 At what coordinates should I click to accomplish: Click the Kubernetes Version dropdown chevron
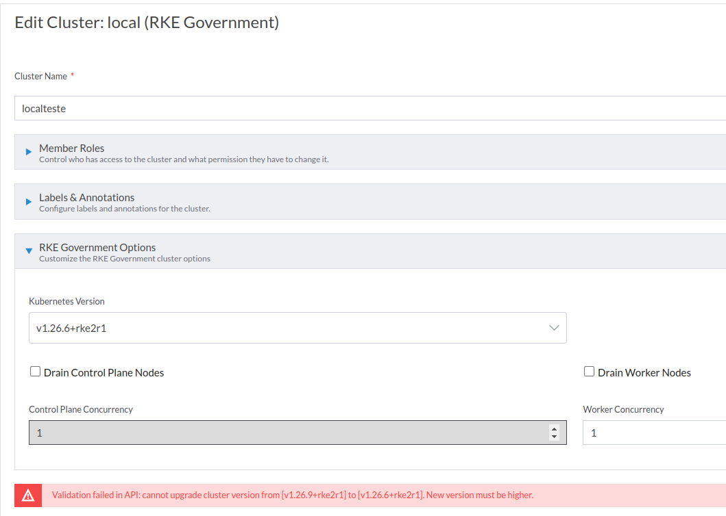555,328
